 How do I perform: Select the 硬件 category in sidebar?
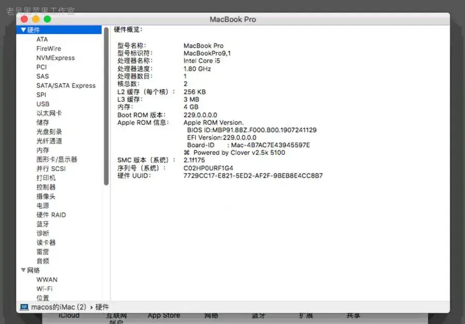(x=59, y=30)
